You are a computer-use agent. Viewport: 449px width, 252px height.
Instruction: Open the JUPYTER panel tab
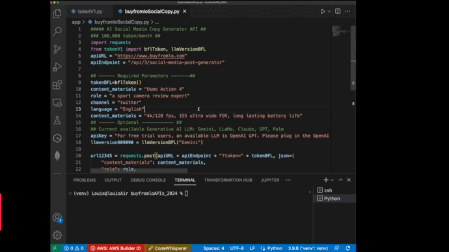270,180
